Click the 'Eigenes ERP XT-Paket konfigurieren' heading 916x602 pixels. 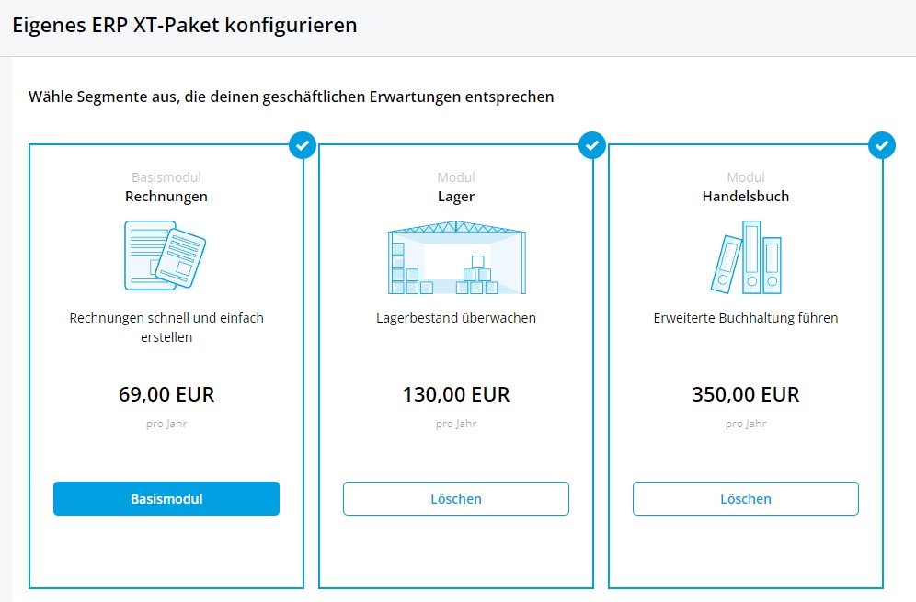click(185, 26)
